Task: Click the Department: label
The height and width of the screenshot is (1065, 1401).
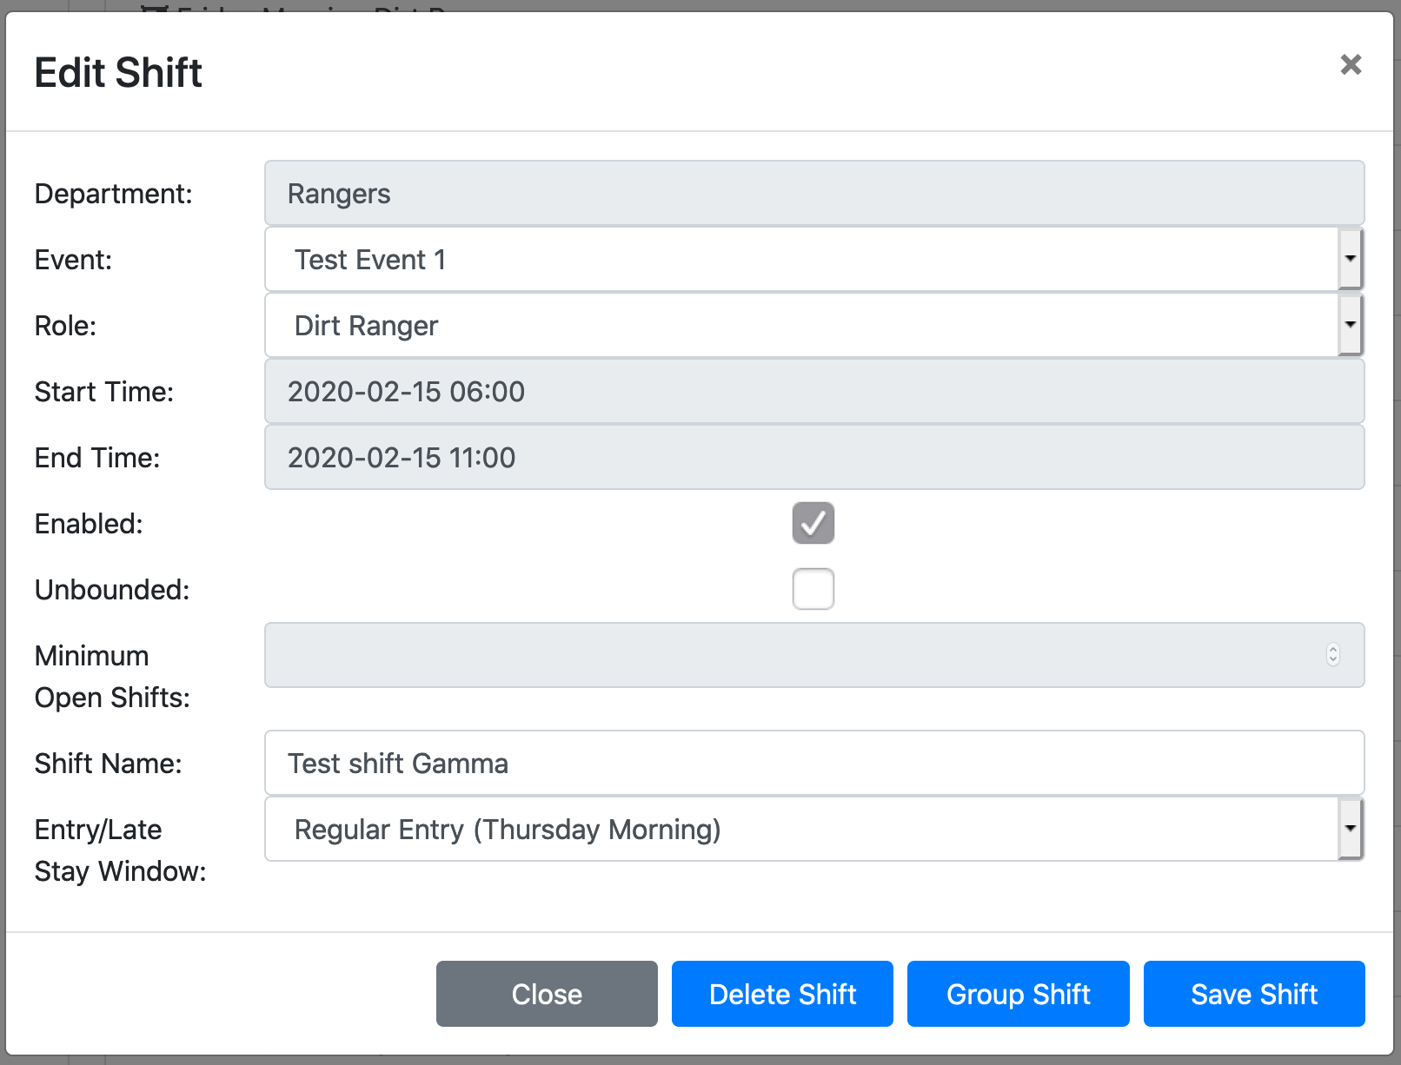Action: coord(113,193)
